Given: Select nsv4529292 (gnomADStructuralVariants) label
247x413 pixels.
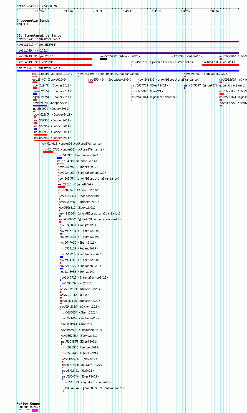Looking at the screenshot, I should pyautogui.click(x=90, y=219).
